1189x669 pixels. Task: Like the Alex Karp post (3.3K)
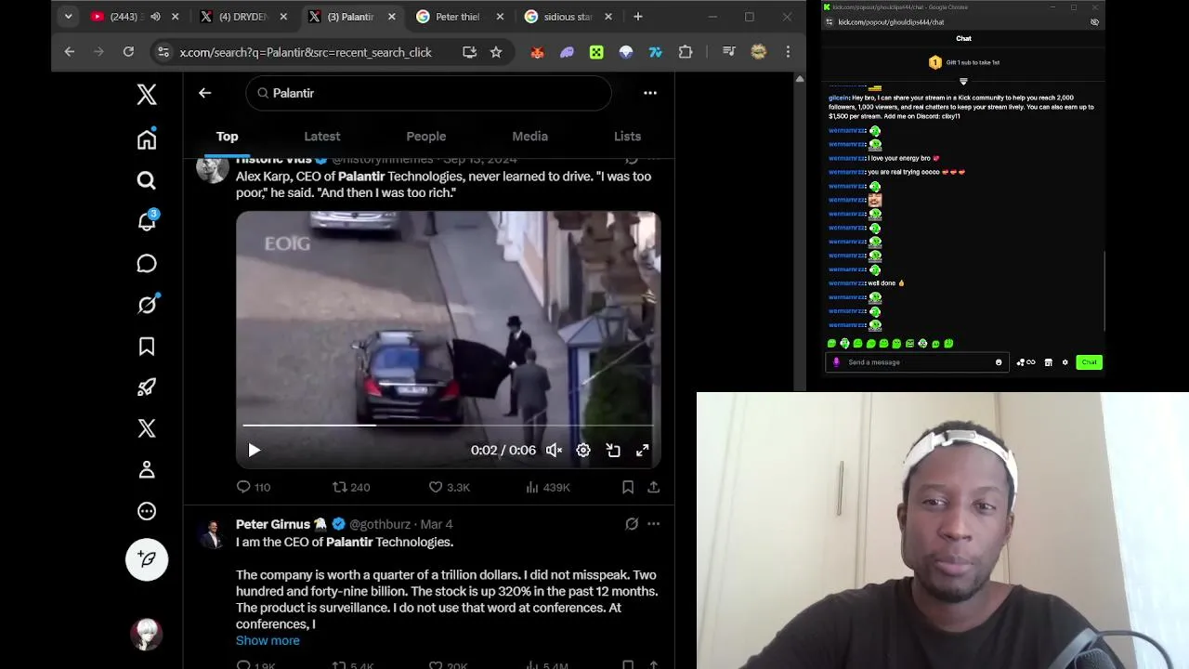450,487
